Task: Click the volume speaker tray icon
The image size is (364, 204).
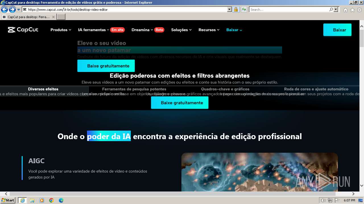Action: tap(323, 200)
